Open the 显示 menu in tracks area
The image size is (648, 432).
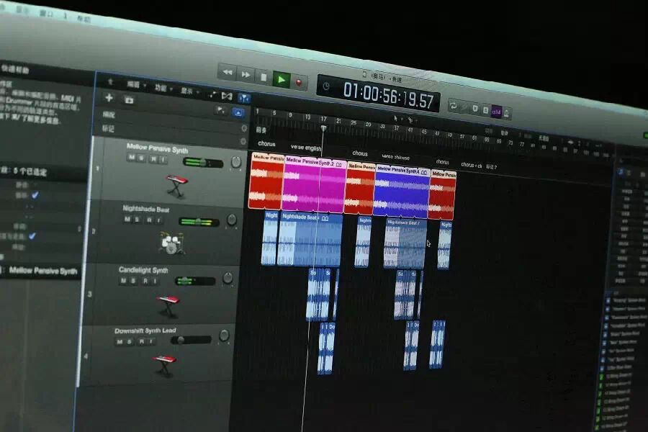(x=189, y=91)
